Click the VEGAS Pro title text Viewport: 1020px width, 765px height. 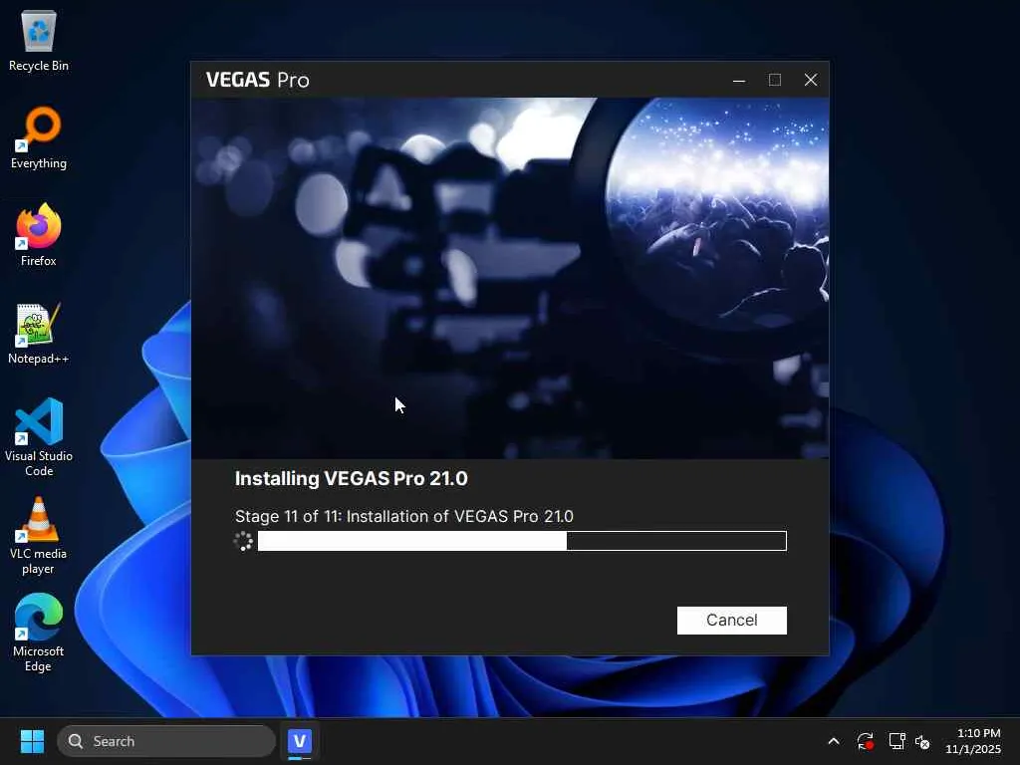pyautogui.click(x=258, y=80)
